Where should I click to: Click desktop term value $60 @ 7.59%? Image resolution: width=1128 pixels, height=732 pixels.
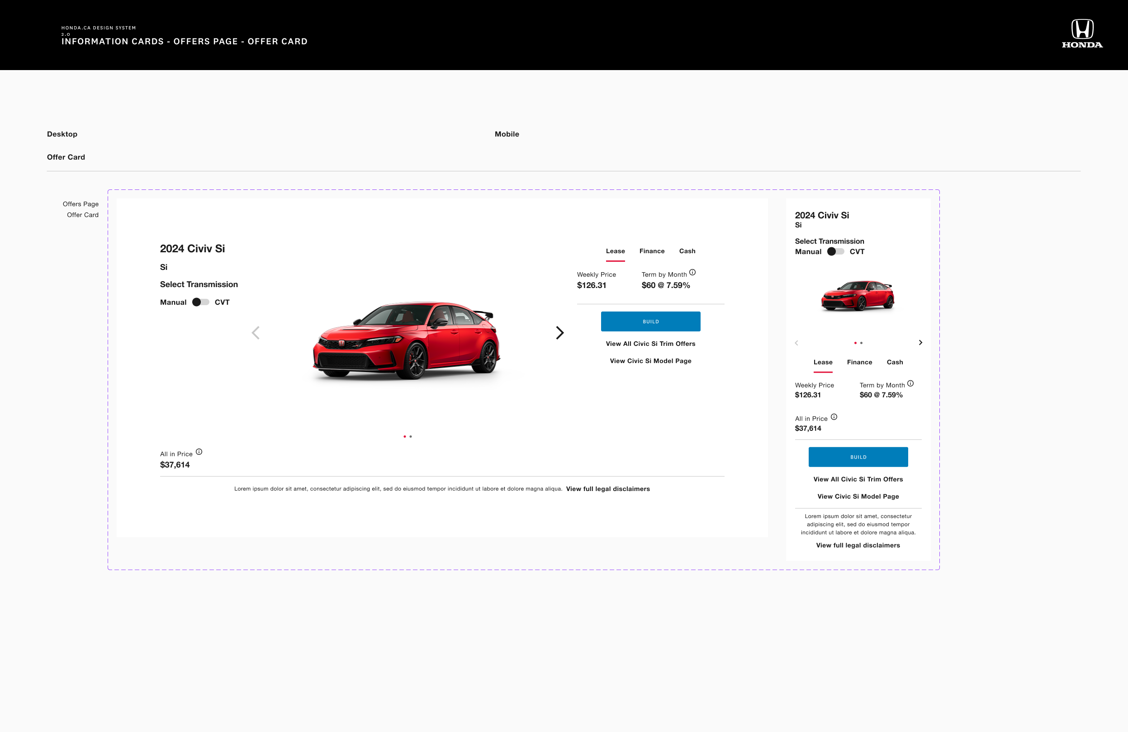pyautogui.click(x=665, y=285)
